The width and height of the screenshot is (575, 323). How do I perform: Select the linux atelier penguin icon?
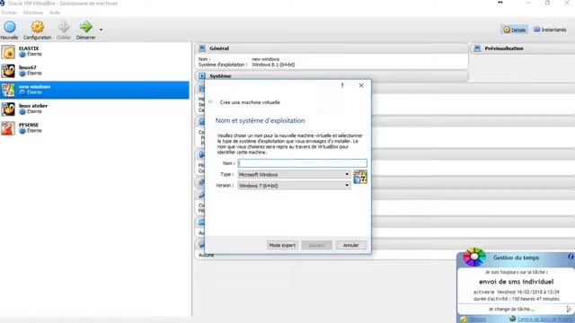pos(8,109)
